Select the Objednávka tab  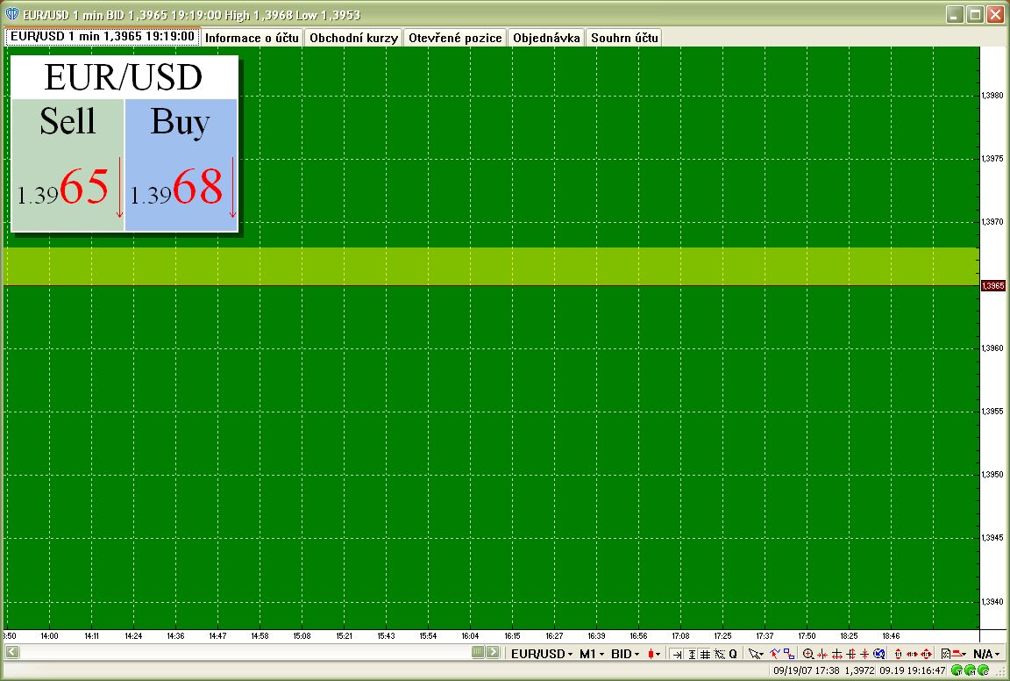tap(546, 38)
